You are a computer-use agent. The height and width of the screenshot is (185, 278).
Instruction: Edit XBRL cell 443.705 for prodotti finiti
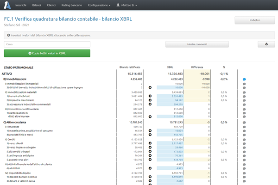pos(170,135)
